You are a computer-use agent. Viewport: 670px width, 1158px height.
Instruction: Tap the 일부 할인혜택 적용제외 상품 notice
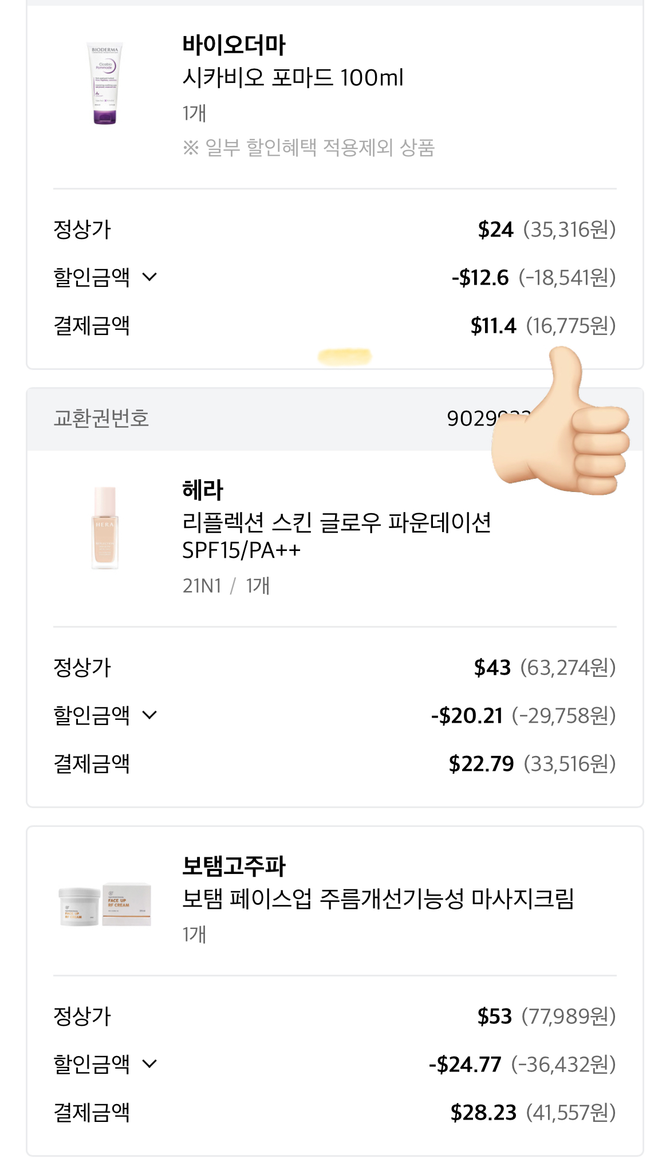click(309, 148)
